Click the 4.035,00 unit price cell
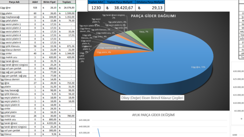This screenshot has width=244, height=137. pyautogui.click(x=49, y=123)
